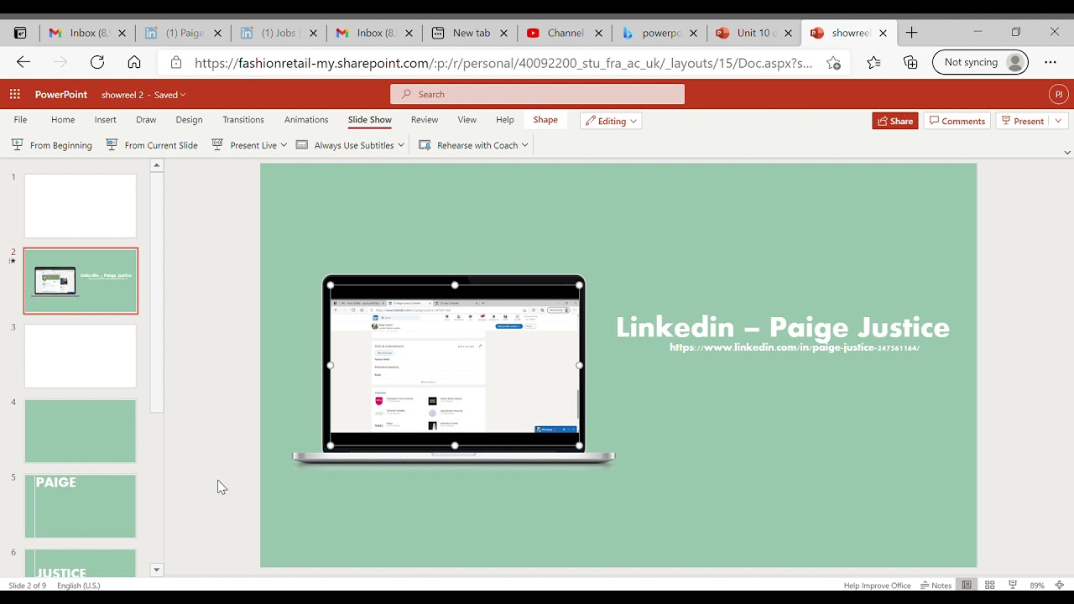Screen dimensions: 1074x604
Task: Click the Not syncing profile button
Action: click(980, 62)
